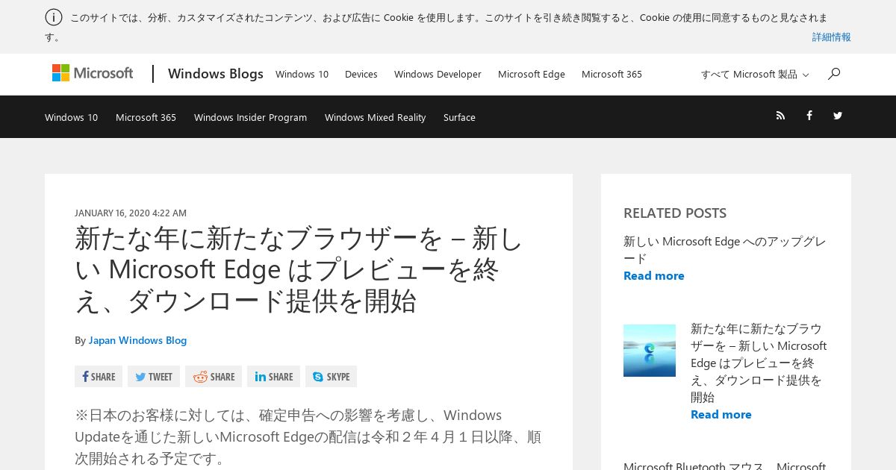This screenshot has height=470, width=896.
Task: Open related post title beside Edge thumbnail
Action: click(x=759, y=363)
